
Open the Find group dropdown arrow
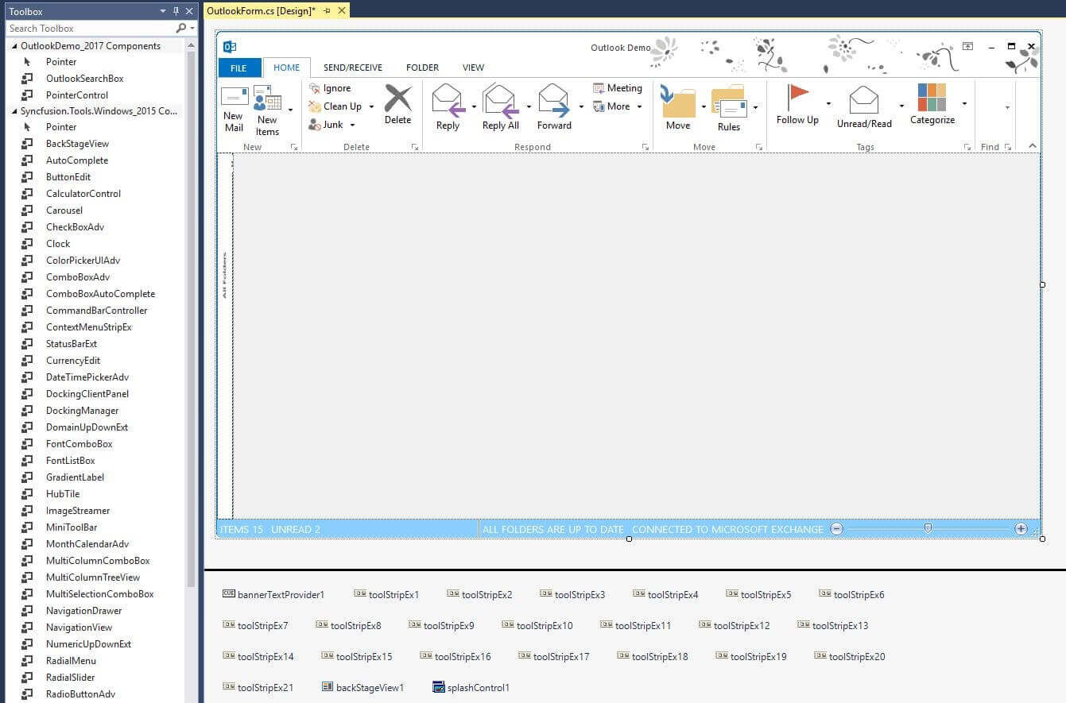coord(1007,108)
